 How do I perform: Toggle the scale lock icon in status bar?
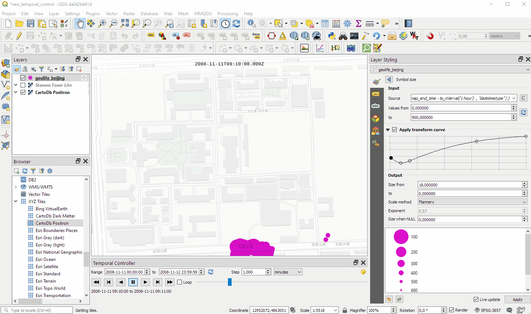345,310
